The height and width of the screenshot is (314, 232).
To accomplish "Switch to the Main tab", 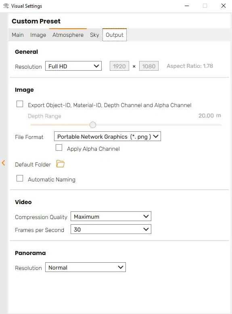I will coord(18,35).
